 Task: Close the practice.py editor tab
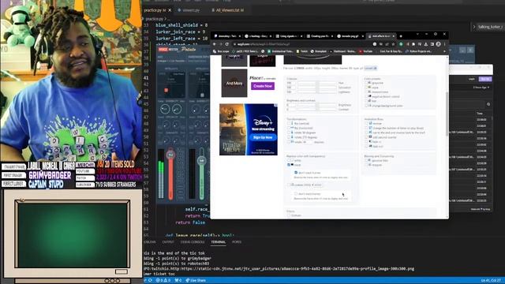click(170, 10)
